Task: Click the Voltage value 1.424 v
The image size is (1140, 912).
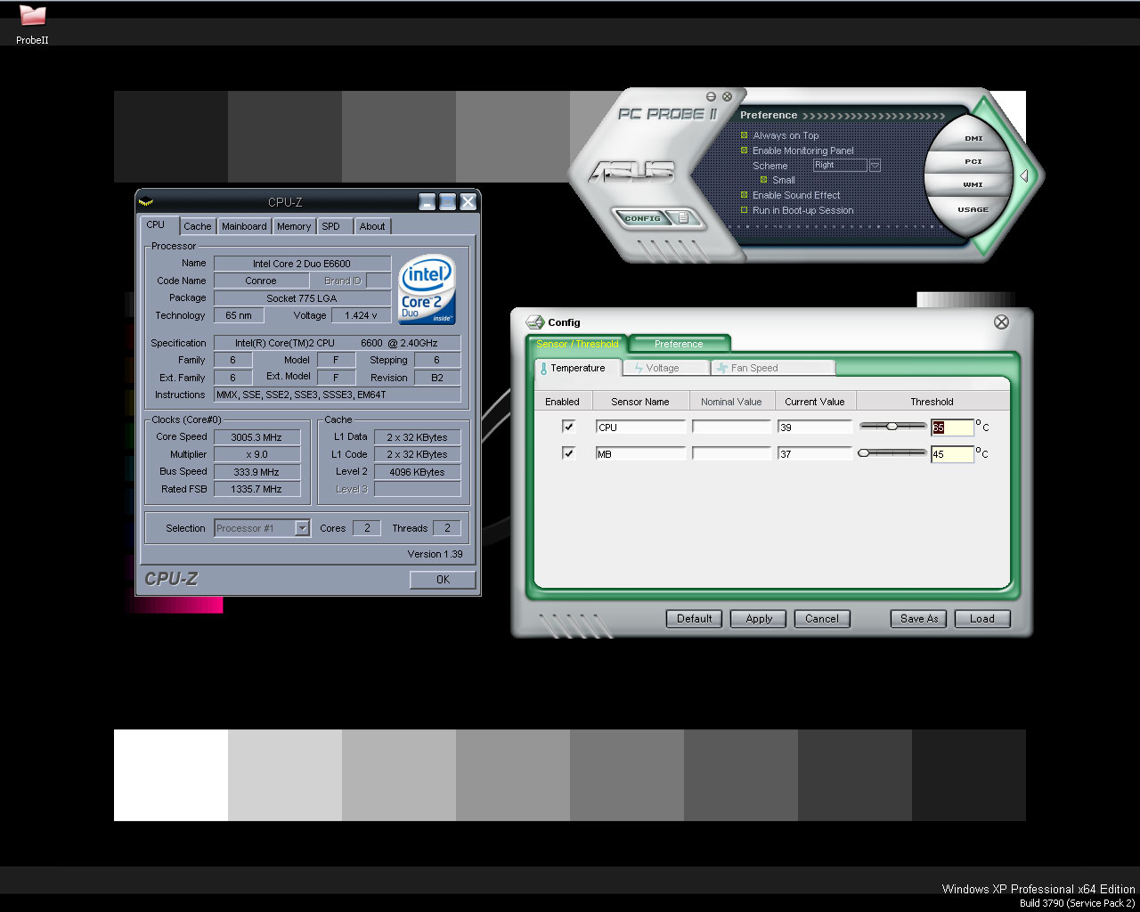Action: pos(361,315)
